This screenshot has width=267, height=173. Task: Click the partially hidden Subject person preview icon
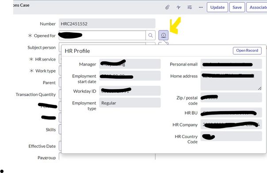coord(164,43)
